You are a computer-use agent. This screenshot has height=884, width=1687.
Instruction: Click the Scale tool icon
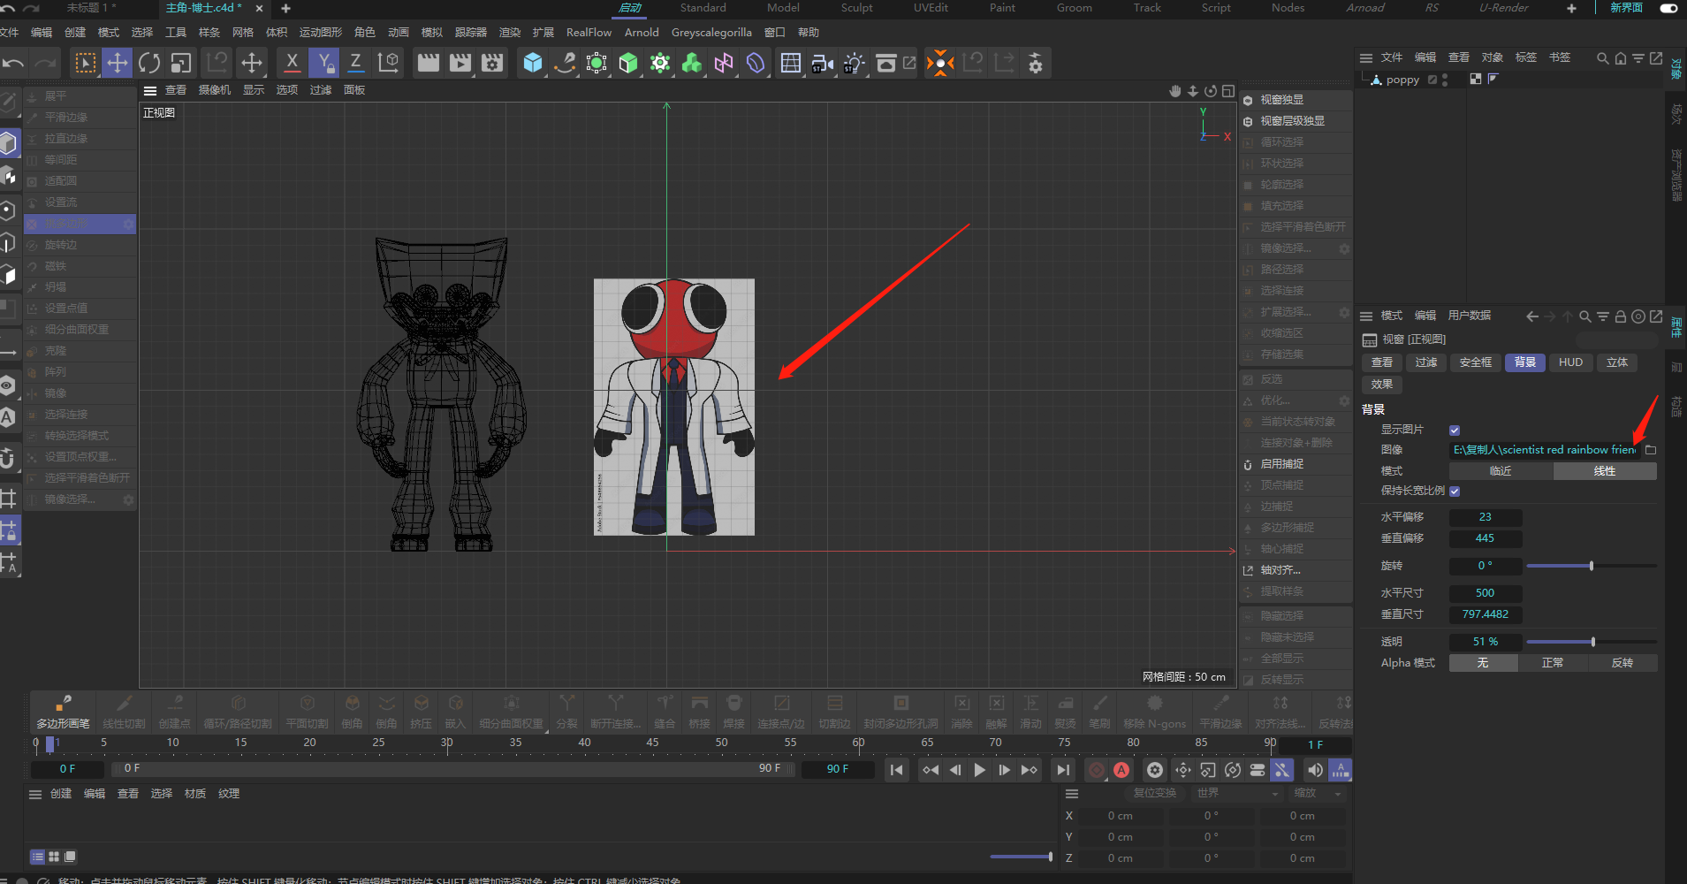tap(181, 63)
